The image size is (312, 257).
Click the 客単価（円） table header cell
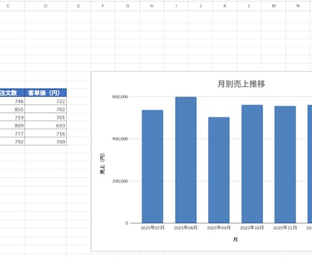click(x=45, y=93)
